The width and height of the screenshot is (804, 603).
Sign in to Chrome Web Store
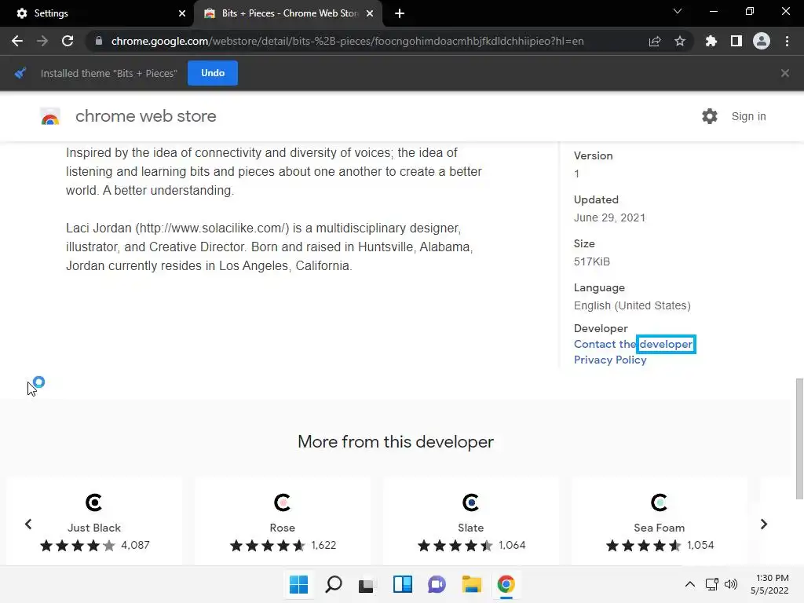tap(748, 116)
